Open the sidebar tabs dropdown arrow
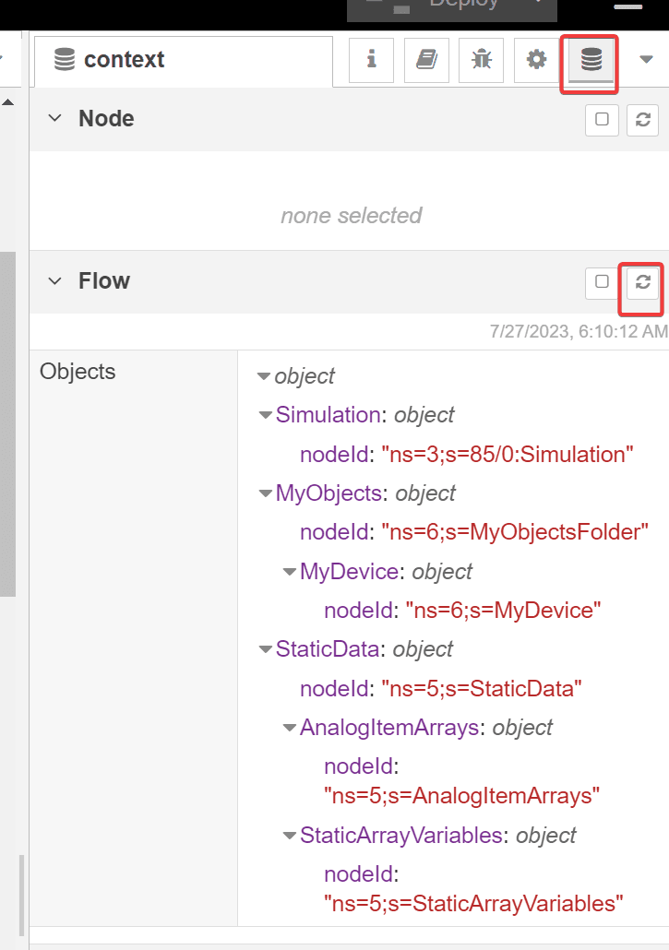The height and width of the screenshot is (950, 669). [645, 59]
